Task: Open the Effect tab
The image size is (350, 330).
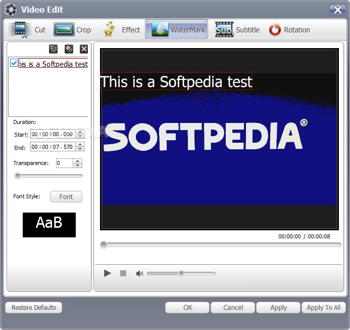Action: [x=122, y=29]
